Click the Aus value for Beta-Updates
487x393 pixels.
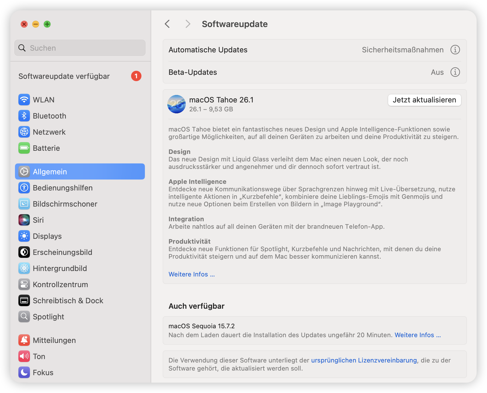(437, 72)
